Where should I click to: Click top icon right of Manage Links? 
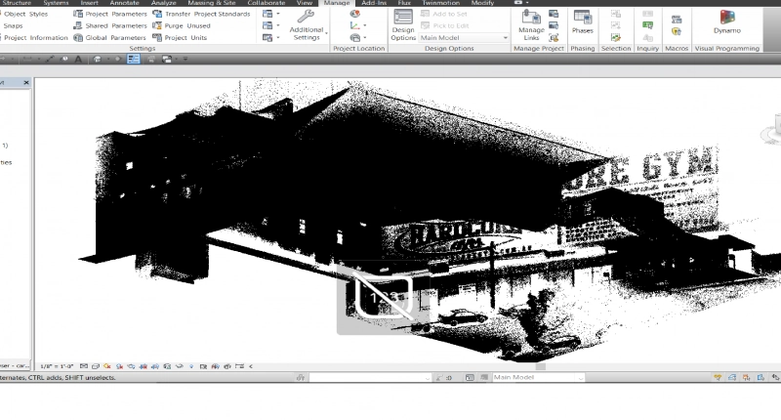pos(554,14)
